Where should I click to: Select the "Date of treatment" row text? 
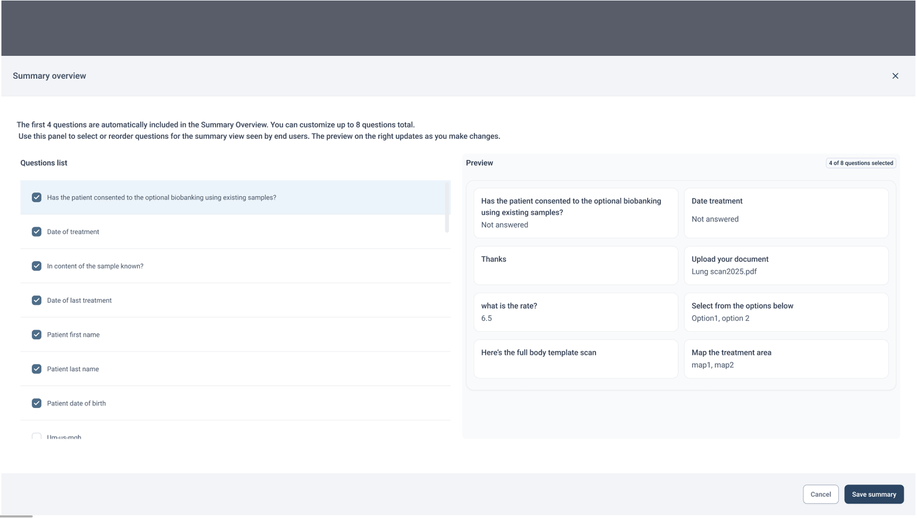point(73,232)
